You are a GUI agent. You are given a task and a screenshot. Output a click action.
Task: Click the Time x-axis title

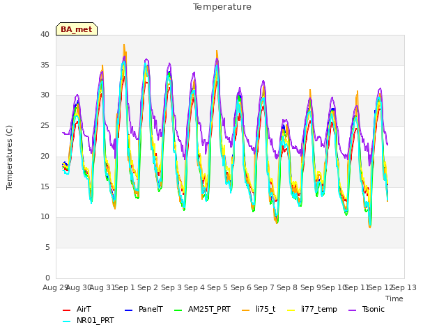click(x=394, y=299)
